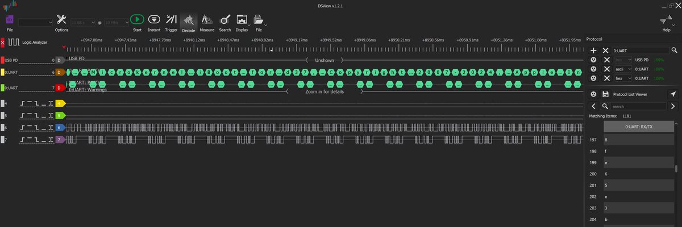The height and width of the screenshot is (227, 682).
Task: Open the sample duration dropdown
Action: [83, 22]
